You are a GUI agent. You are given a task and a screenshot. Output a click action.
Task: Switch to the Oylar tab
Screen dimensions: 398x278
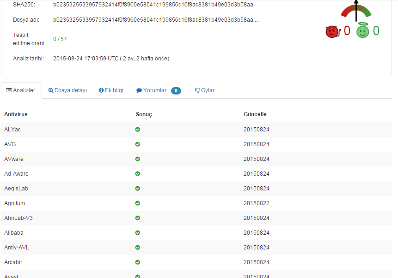click(205, 90)
